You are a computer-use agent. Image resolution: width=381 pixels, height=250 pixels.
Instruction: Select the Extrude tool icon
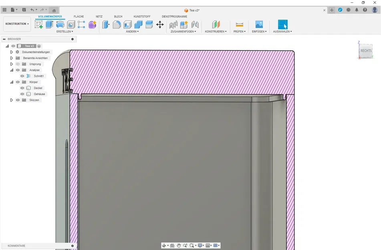[49, 24]
